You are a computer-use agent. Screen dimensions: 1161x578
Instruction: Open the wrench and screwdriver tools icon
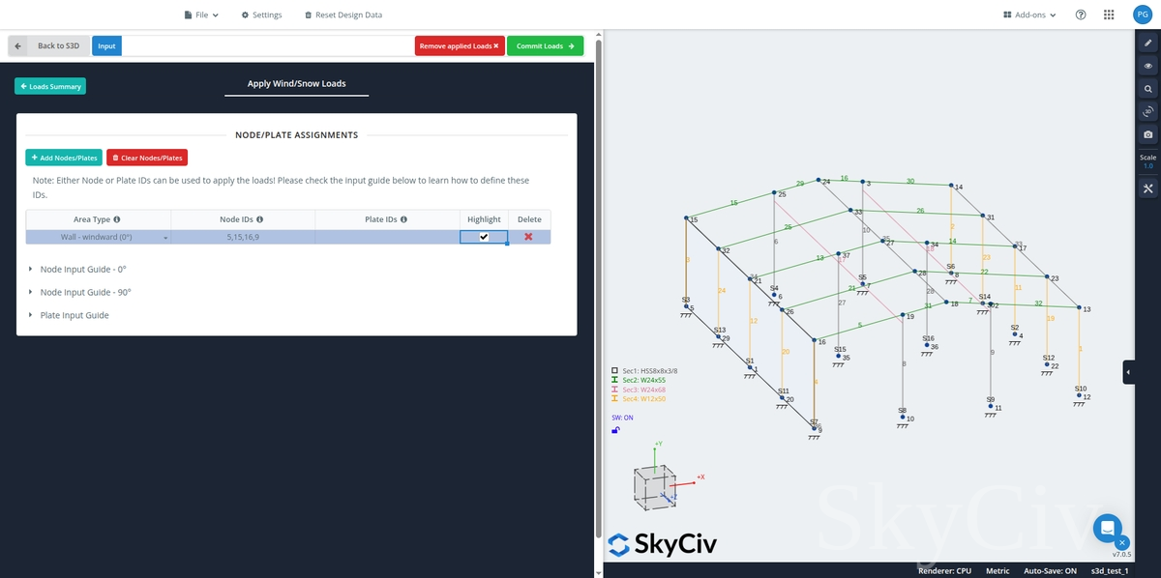1147,188
